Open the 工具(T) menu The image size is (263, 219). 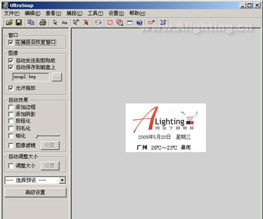click(95, 13)
